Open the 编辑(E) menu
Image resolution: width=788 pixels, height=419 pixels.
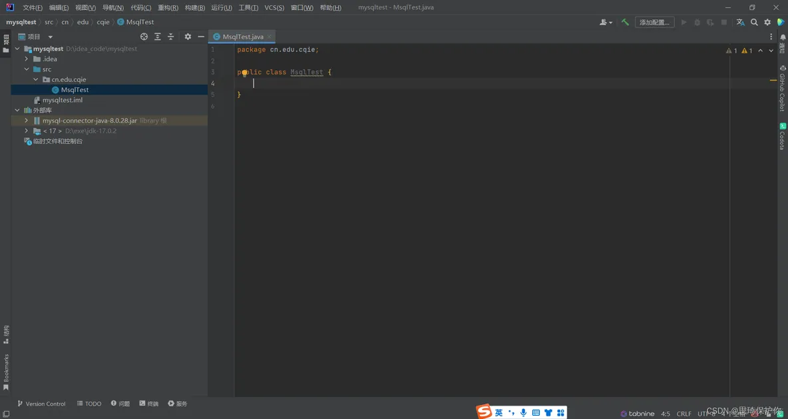pos(59,7)
